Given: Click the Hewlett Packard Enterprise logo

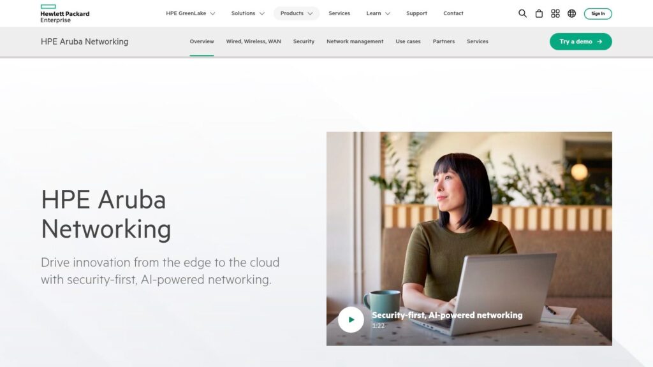Looking at the screenshot, I should (x=64, y=14).
